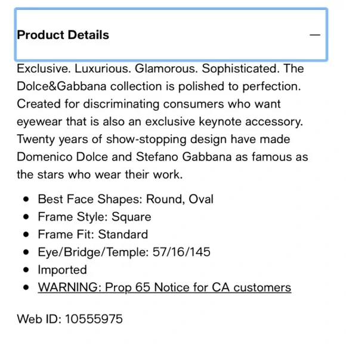Open the Prop 65 Notice warning link
The width and height of the screenshot is (346, 346).
165,288
